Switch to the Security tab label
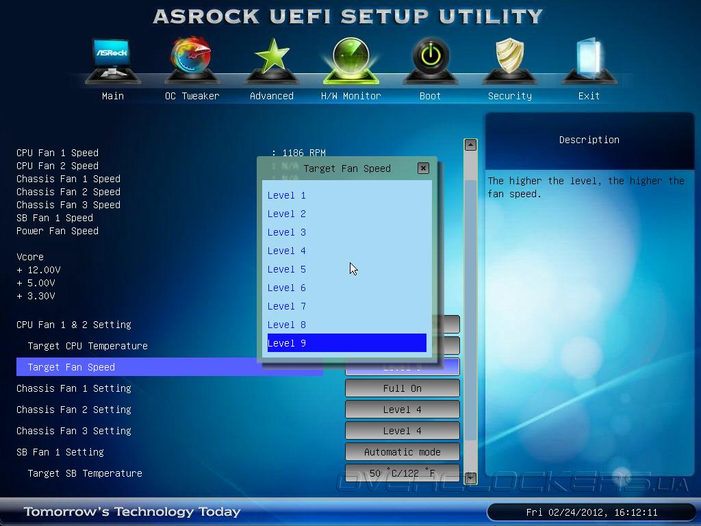 point(509,96)
